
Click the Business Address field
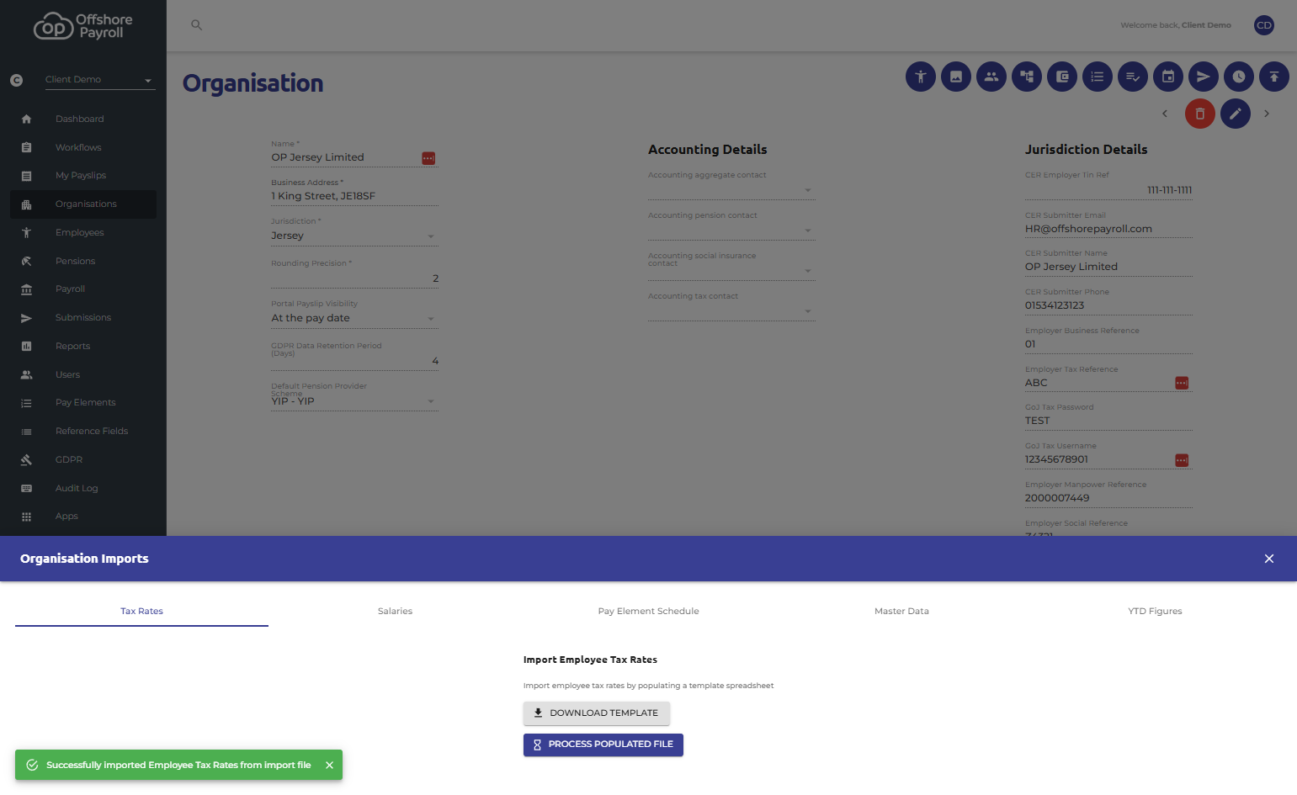[x=354, y=196]
